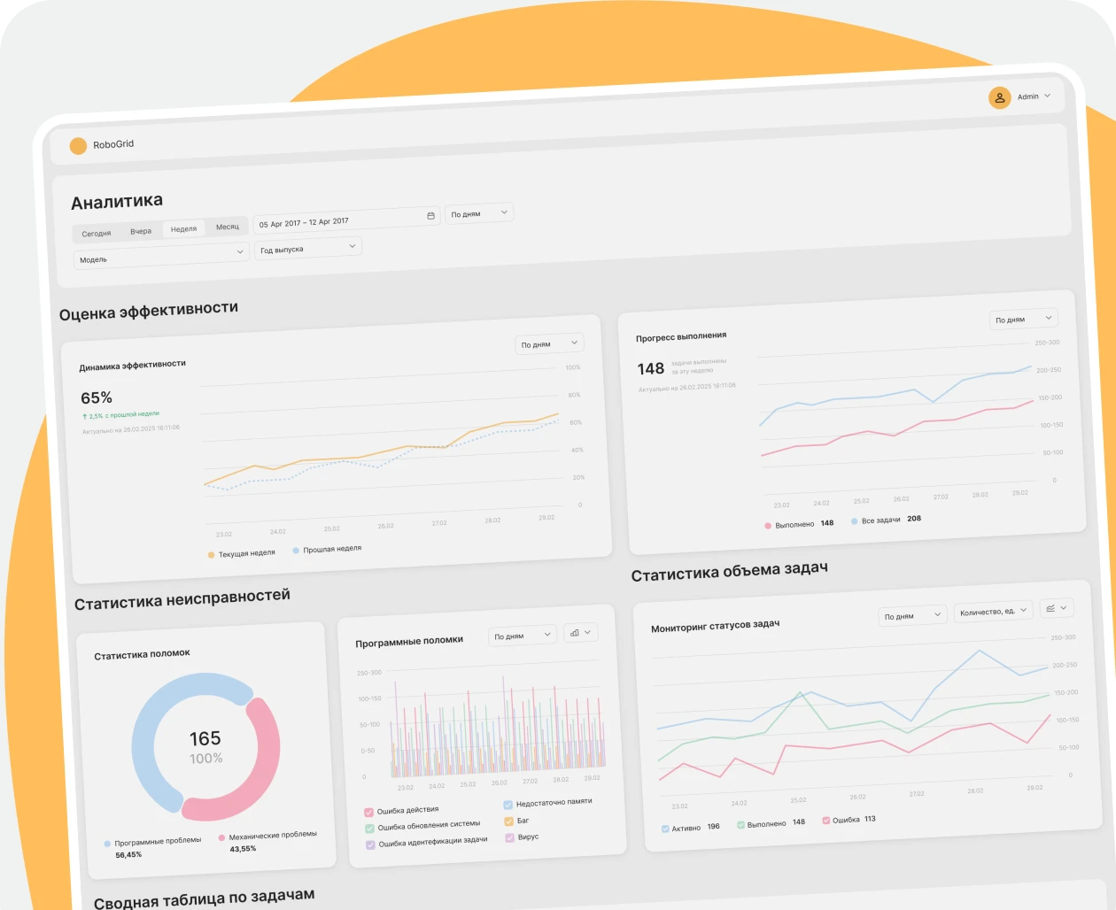This screenshot has width=1116, height=910.
Task: Select the Месяц period tab
Action: point(228,227)
